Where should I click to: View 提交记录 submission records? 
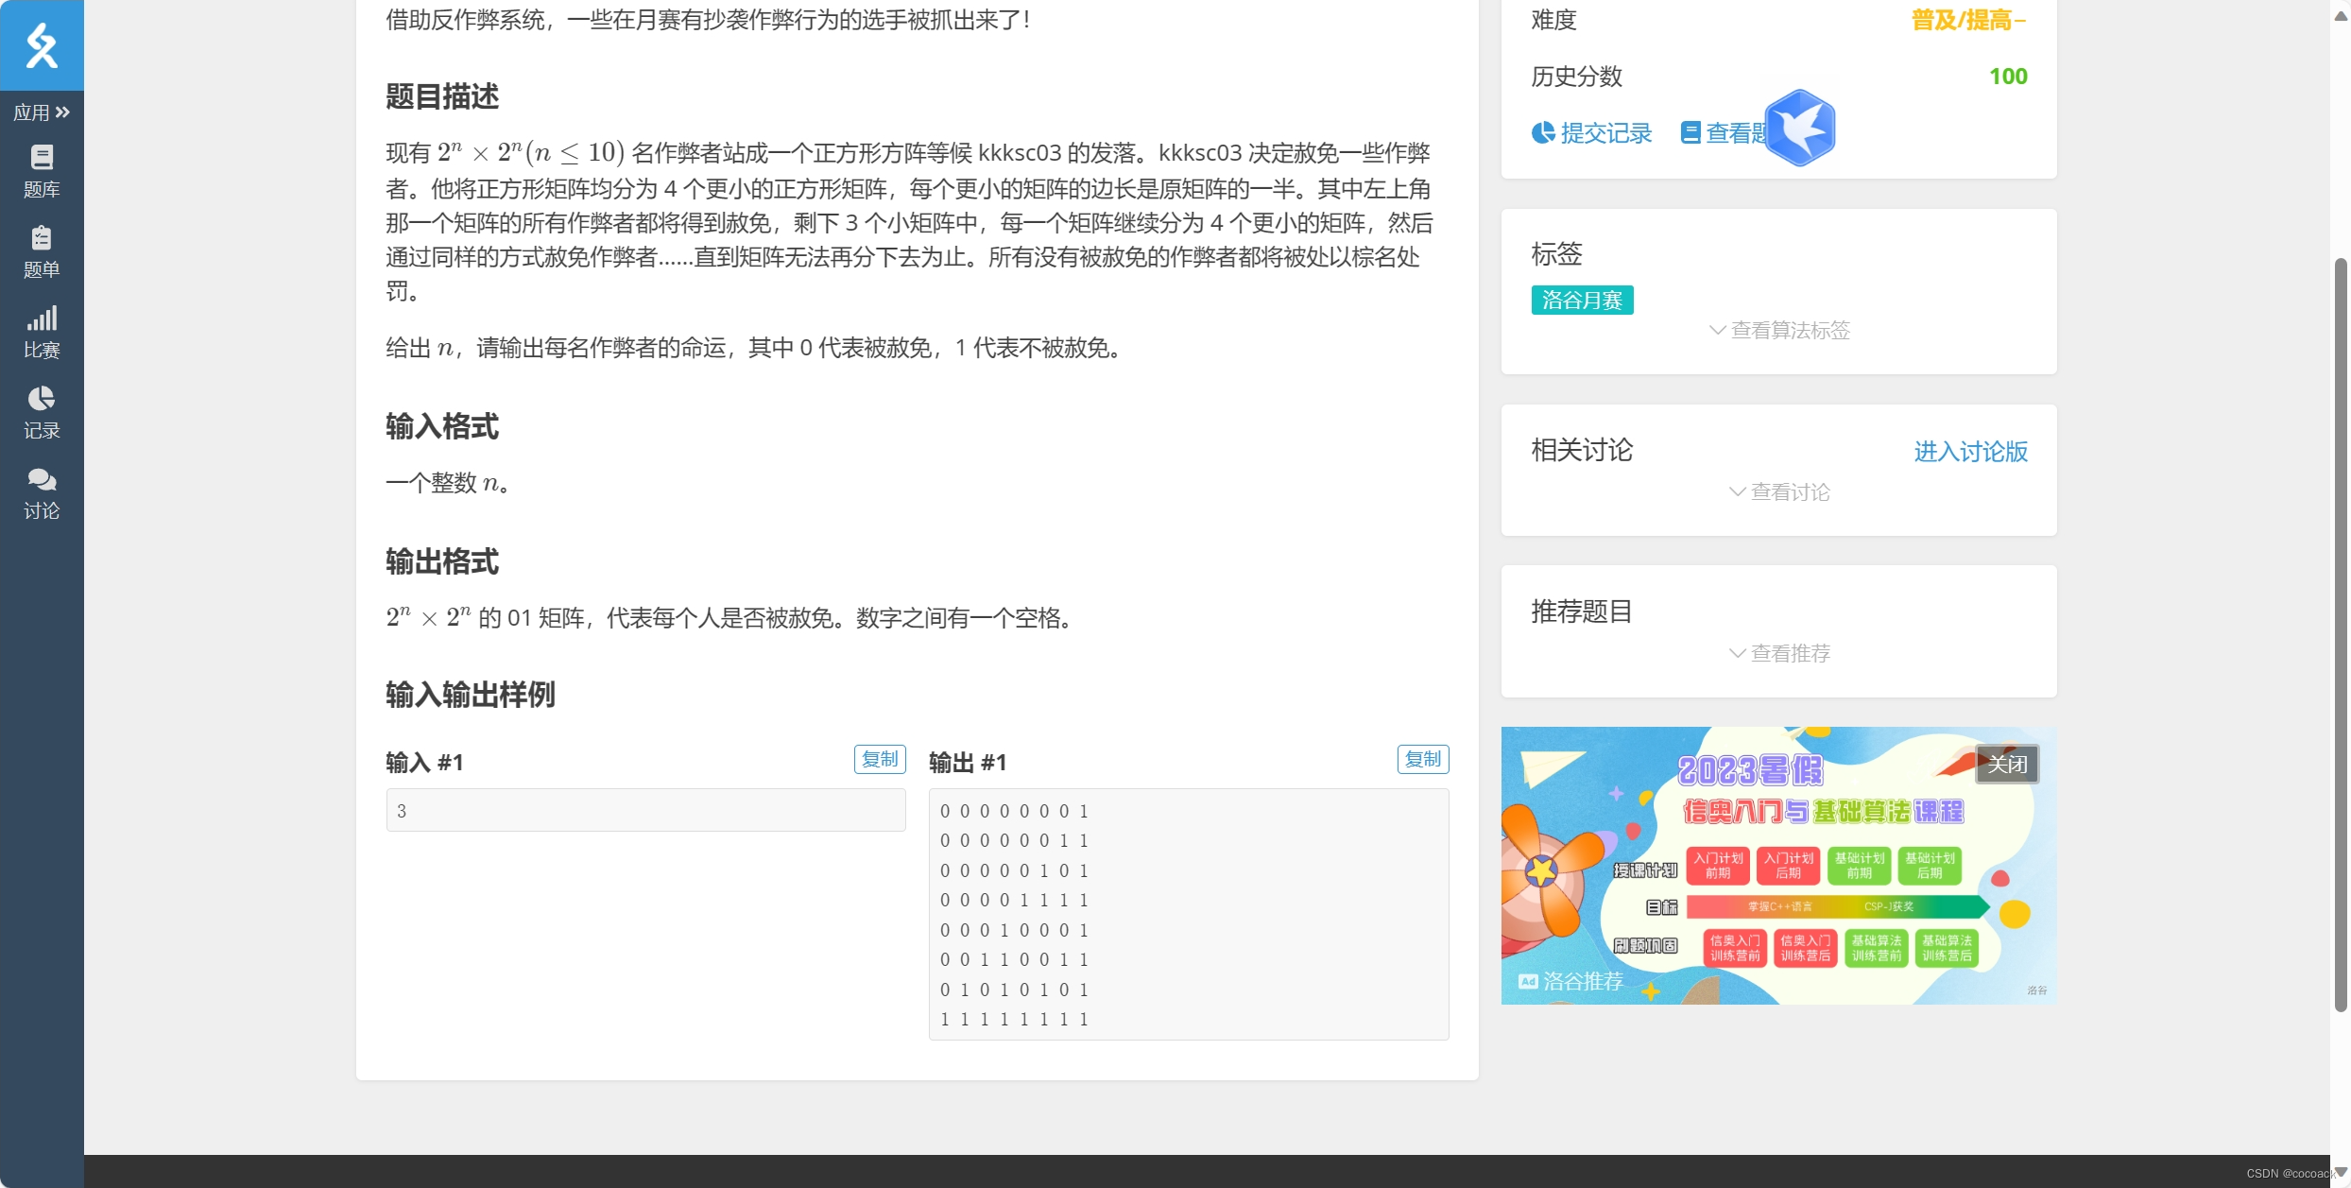point(1592,133)
